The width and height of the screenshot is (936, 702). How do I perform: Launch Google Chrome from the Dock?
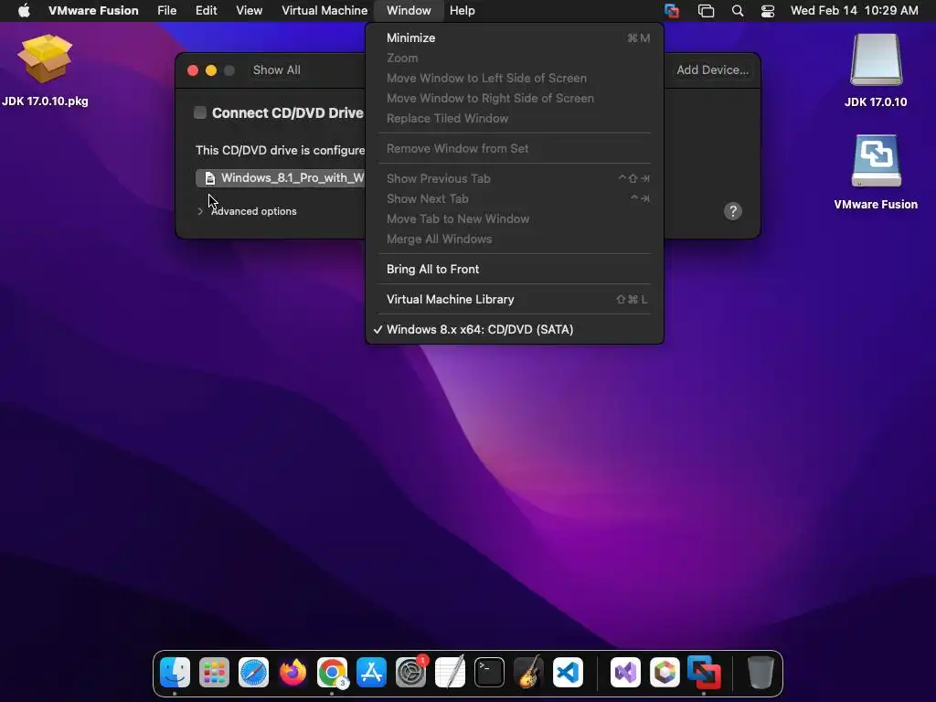[x=332, y=672]
